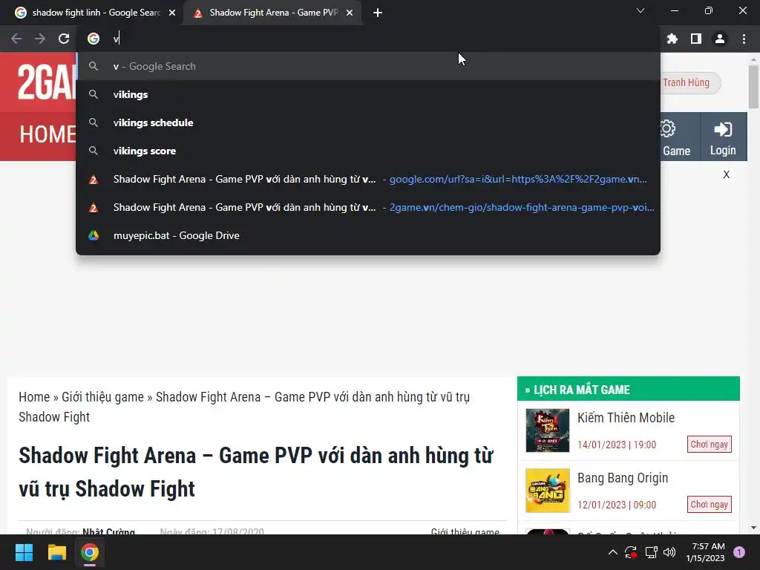Close the 'shadow fight linh' tab
The image size is (760, 570).
[x=172, y=13]
